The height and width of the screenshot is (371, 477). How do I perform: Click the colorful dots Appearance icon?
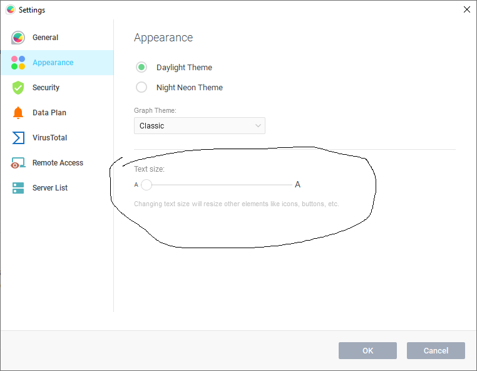(18, 63)
